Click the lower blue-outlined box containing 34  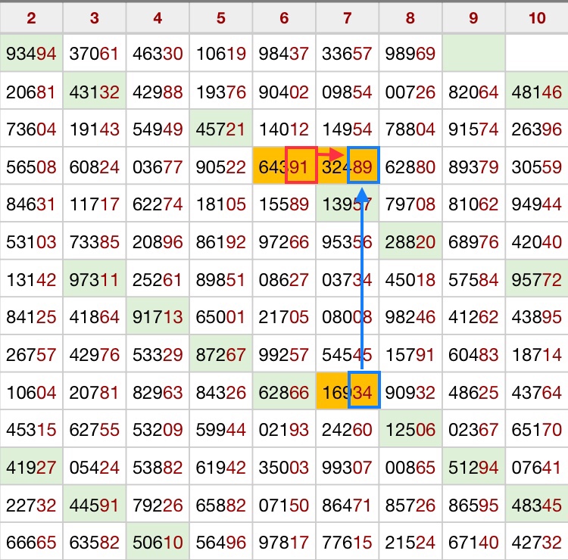pos(363,391)
